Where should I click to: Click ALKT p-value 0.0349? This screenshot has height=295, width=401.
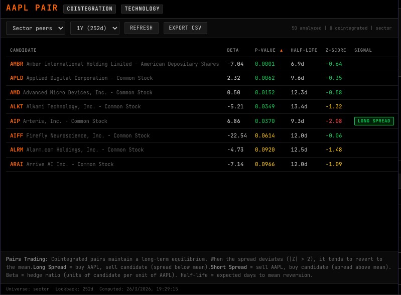[x=264, y=106]
